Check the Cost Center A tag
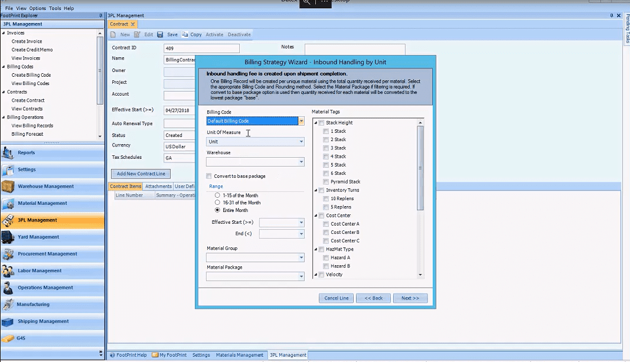630x362 pixels. 326,224
